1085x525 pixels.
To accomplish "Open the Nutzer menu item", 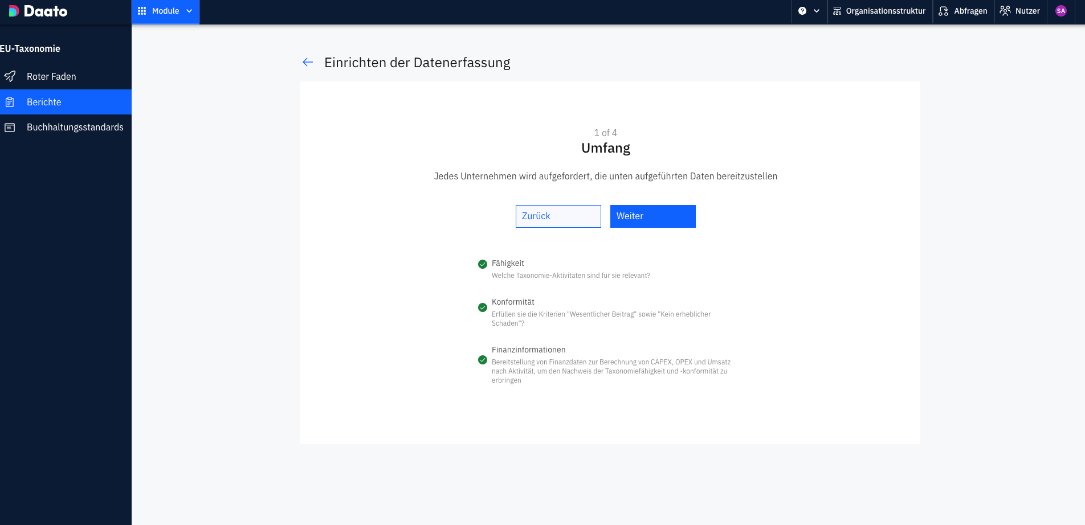I will pos(1020,11).
